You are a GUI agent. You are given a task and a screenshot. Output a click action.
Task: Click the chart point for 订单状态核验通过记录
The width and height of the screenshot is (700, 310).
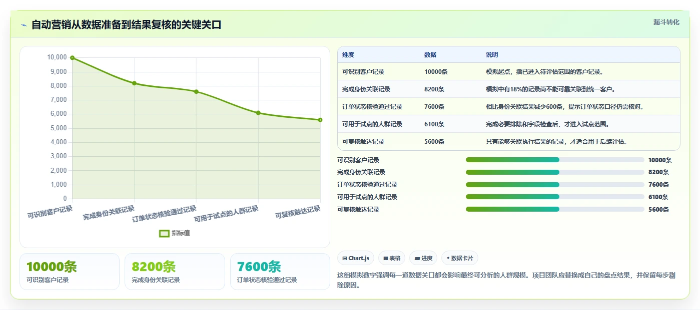(196, 92)
